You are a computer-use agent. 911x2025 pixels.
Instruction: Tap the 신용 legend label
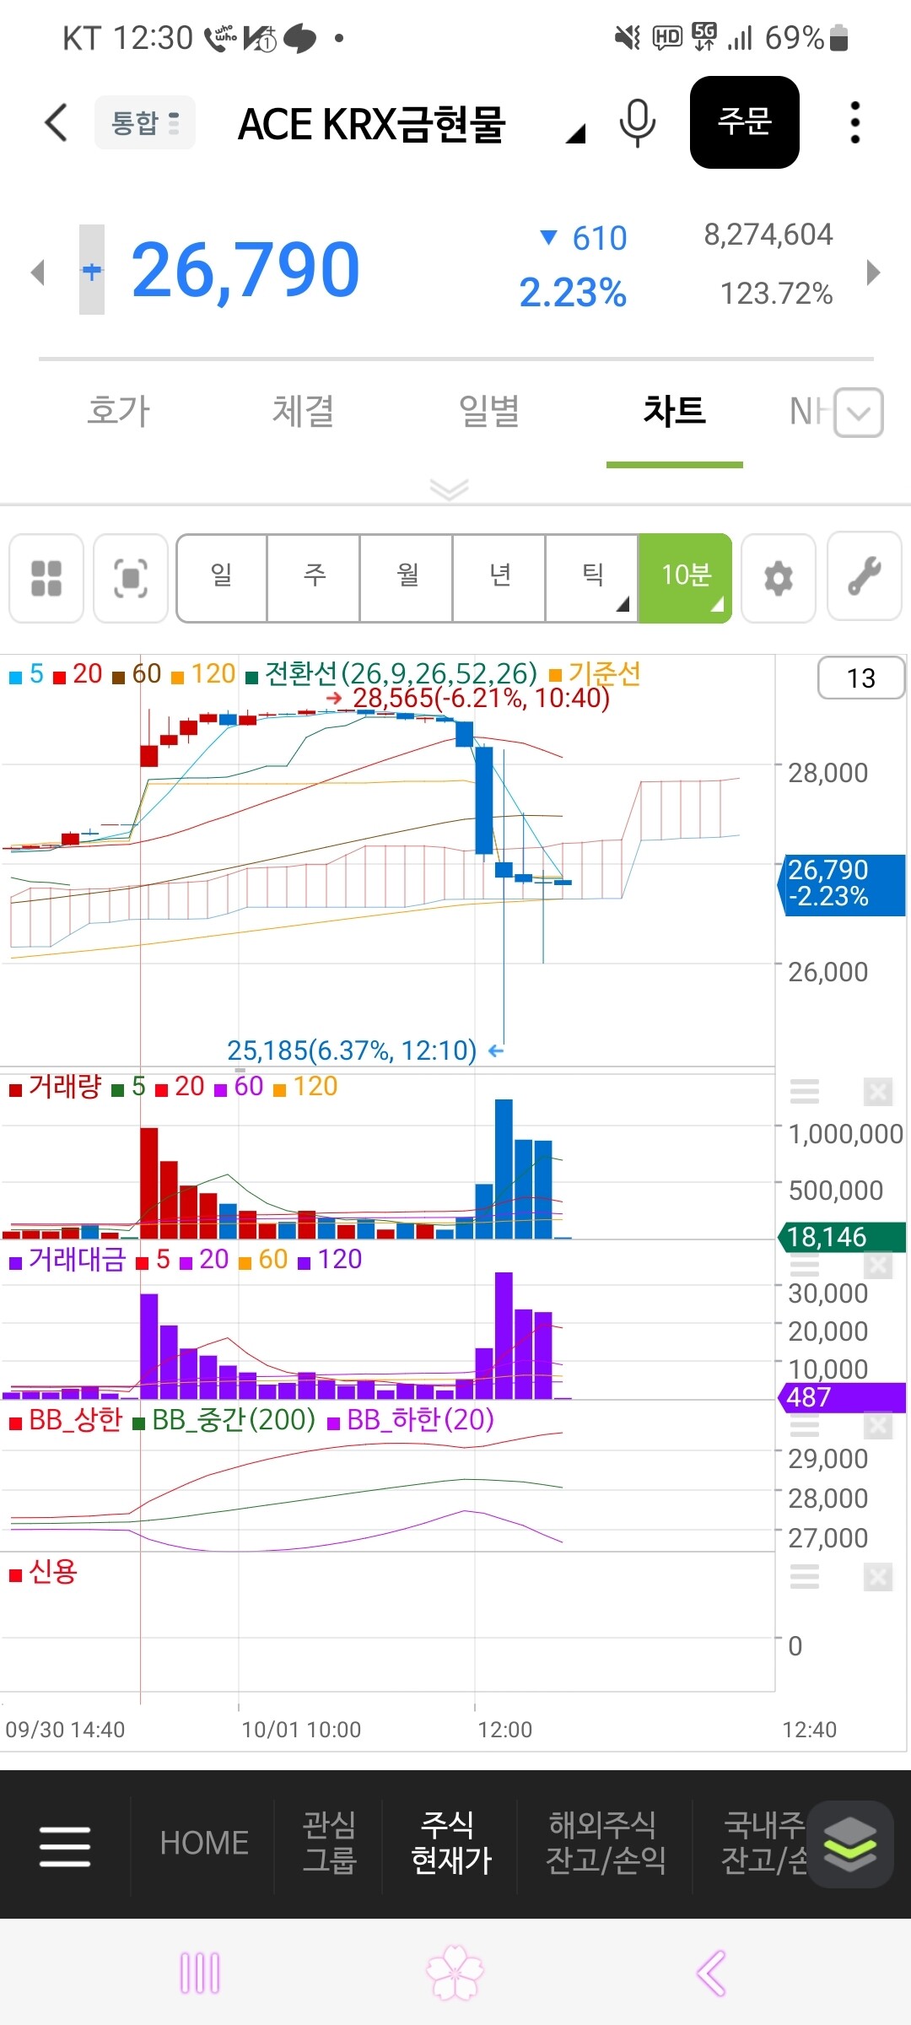point(43,1571)
